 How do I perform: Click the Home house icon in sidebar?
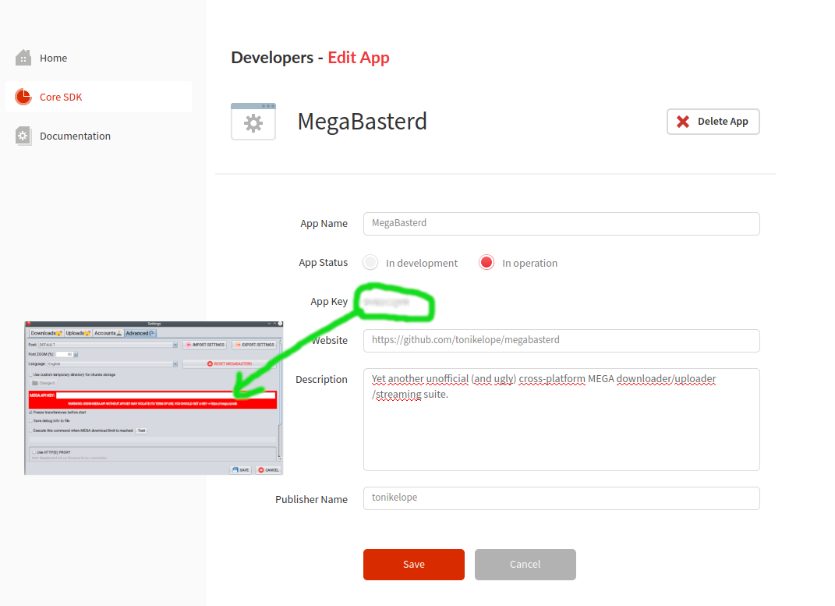click(23, 58)
